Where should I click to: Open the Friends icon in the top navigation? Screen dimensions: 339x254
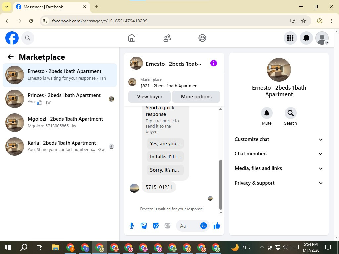click(167, 38)
